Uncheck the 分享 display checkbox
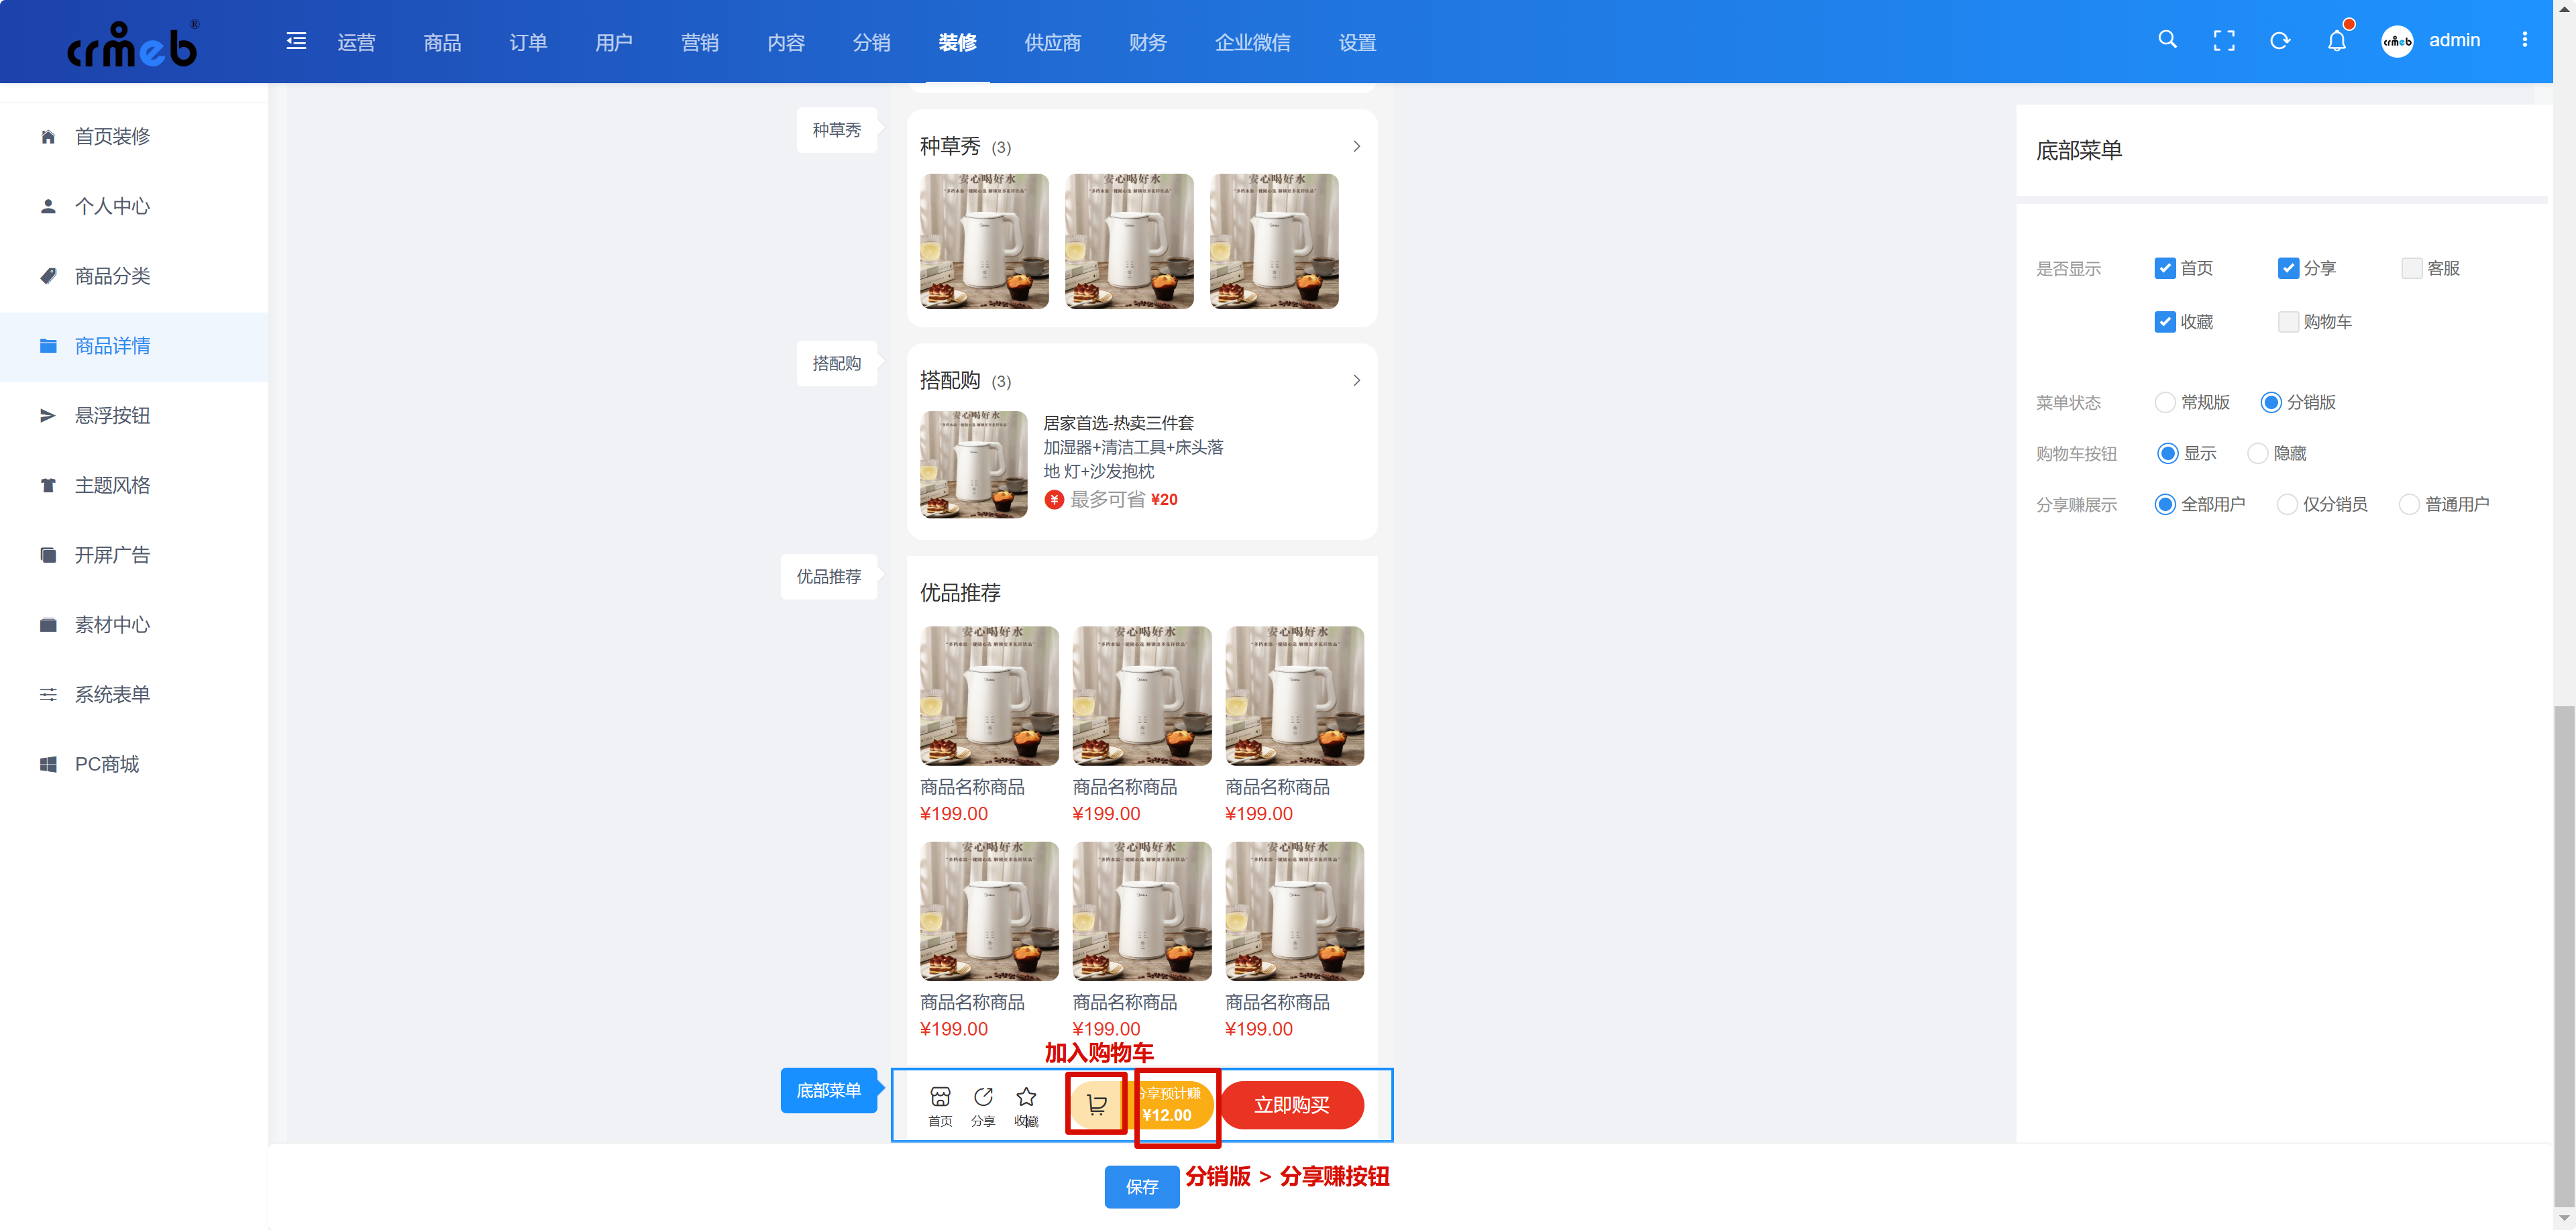Screen dimensions: 2576x1230 pyautogui.click(x=2288, y=268)
